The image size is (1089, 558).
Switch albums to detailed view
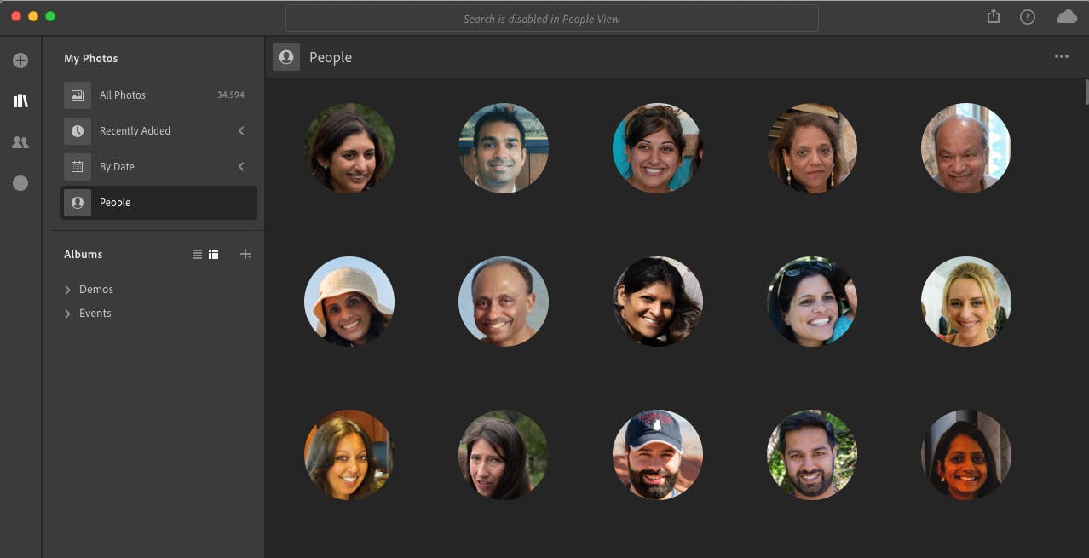pos(214,254)
